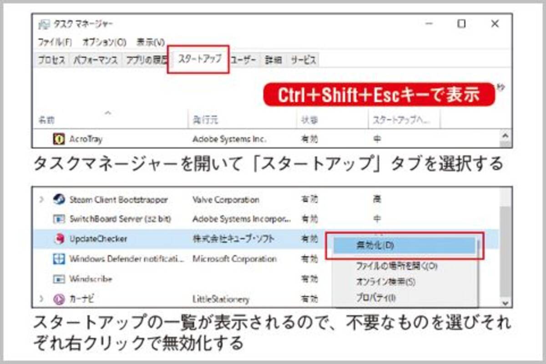The height and width of the screenshot is (364, 546).
Task: Click the Windows Defender notification icon
Action: pyautogui.click(x=59, y=259)
